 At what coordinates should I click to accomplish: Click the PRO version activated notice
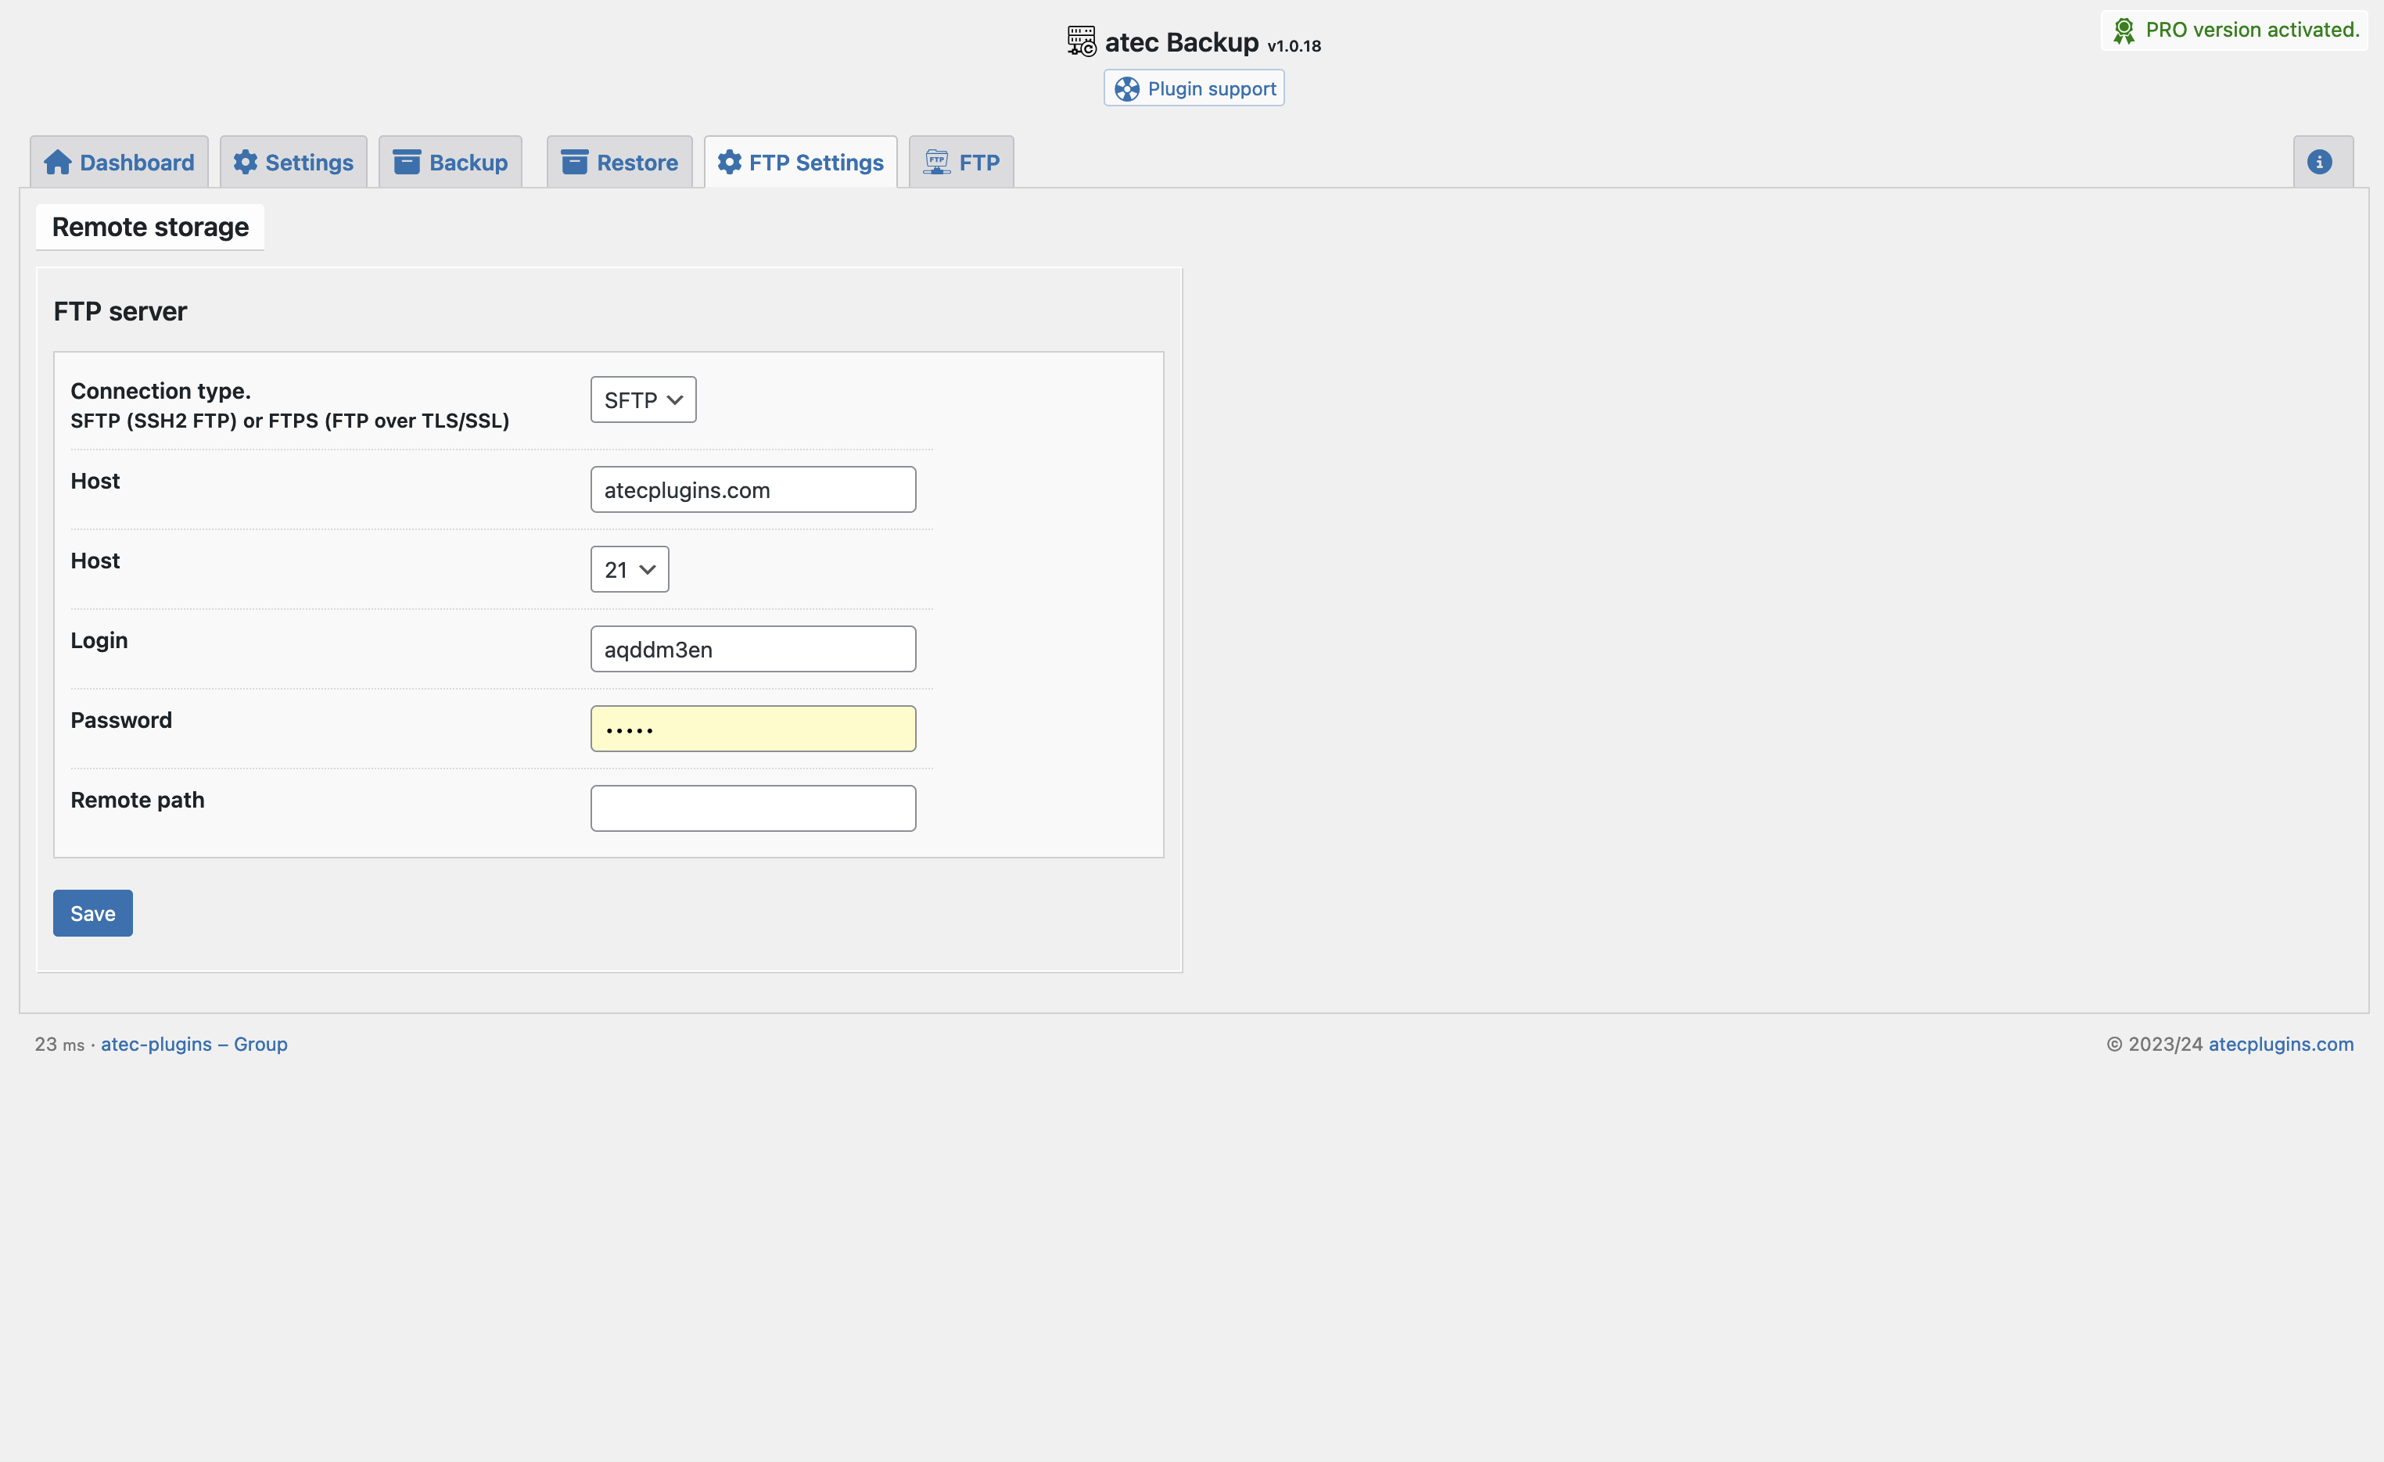(x=2234, y=30)
